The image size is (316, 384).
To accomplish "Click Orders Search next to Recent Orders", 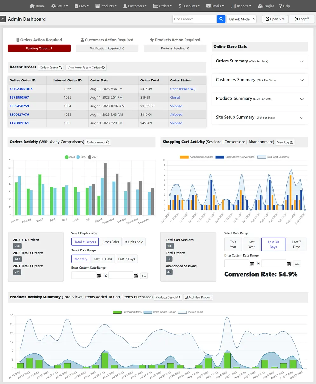I will pos(51,68).
